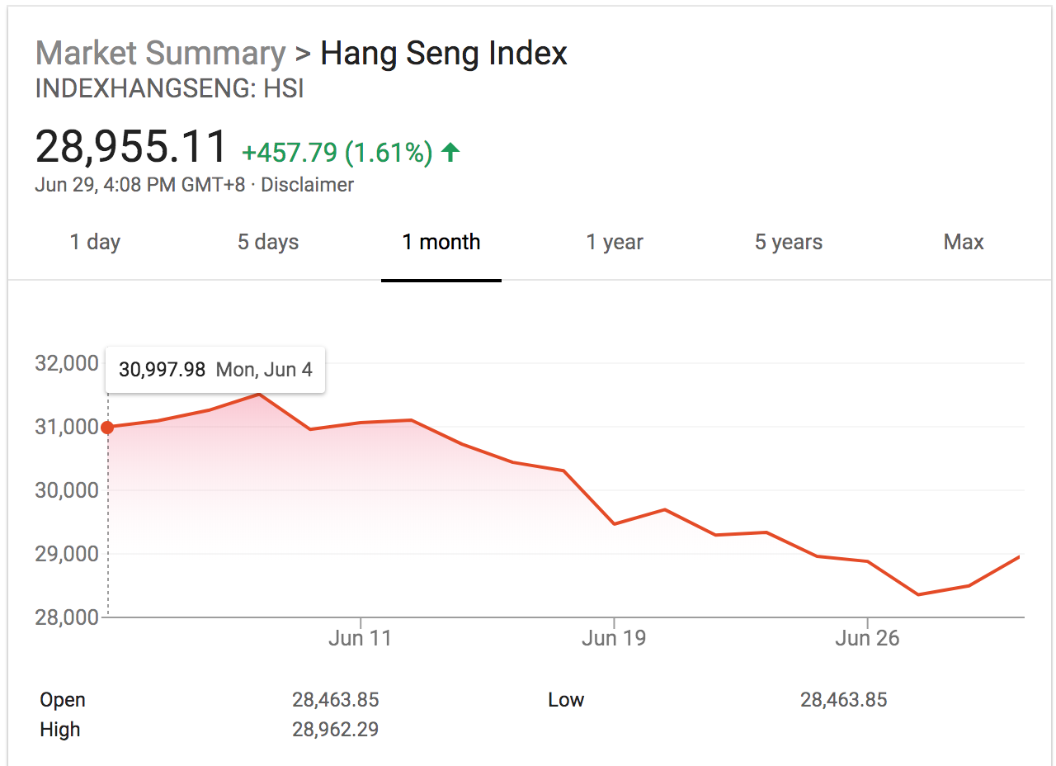Screen dimensions: 1056x766
Task: Select the Max time range tab
Action: pos(963,242)
